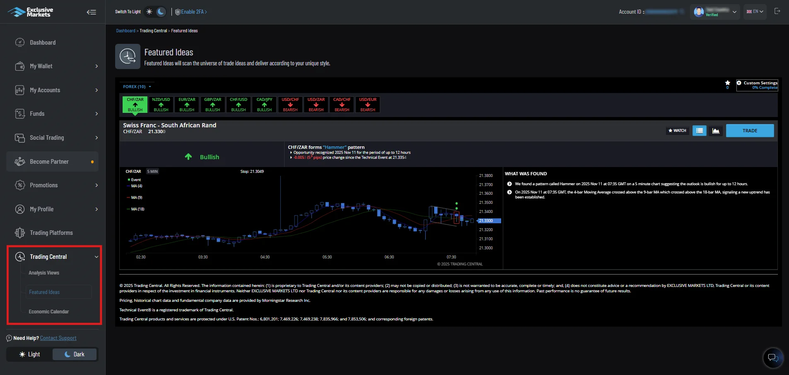Screen dimensions: 789x375
Task: Switch to Light theme at the bottom
Action: (29, 354)
